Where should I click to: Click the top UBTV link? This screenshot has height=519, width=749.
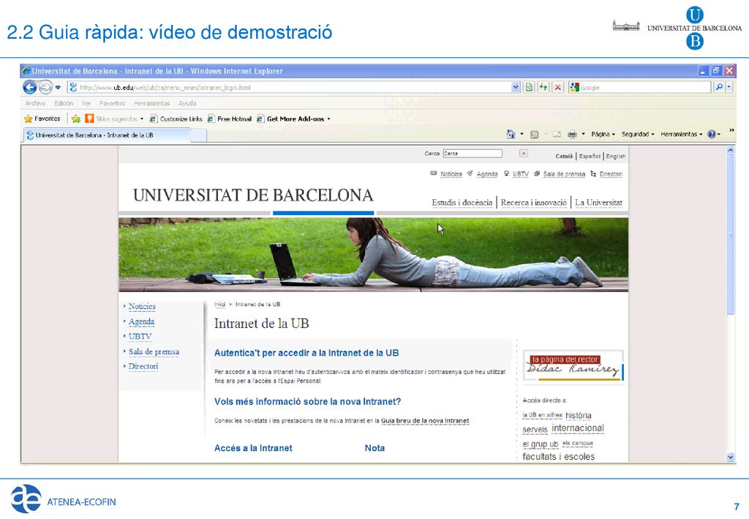[521, 174]
